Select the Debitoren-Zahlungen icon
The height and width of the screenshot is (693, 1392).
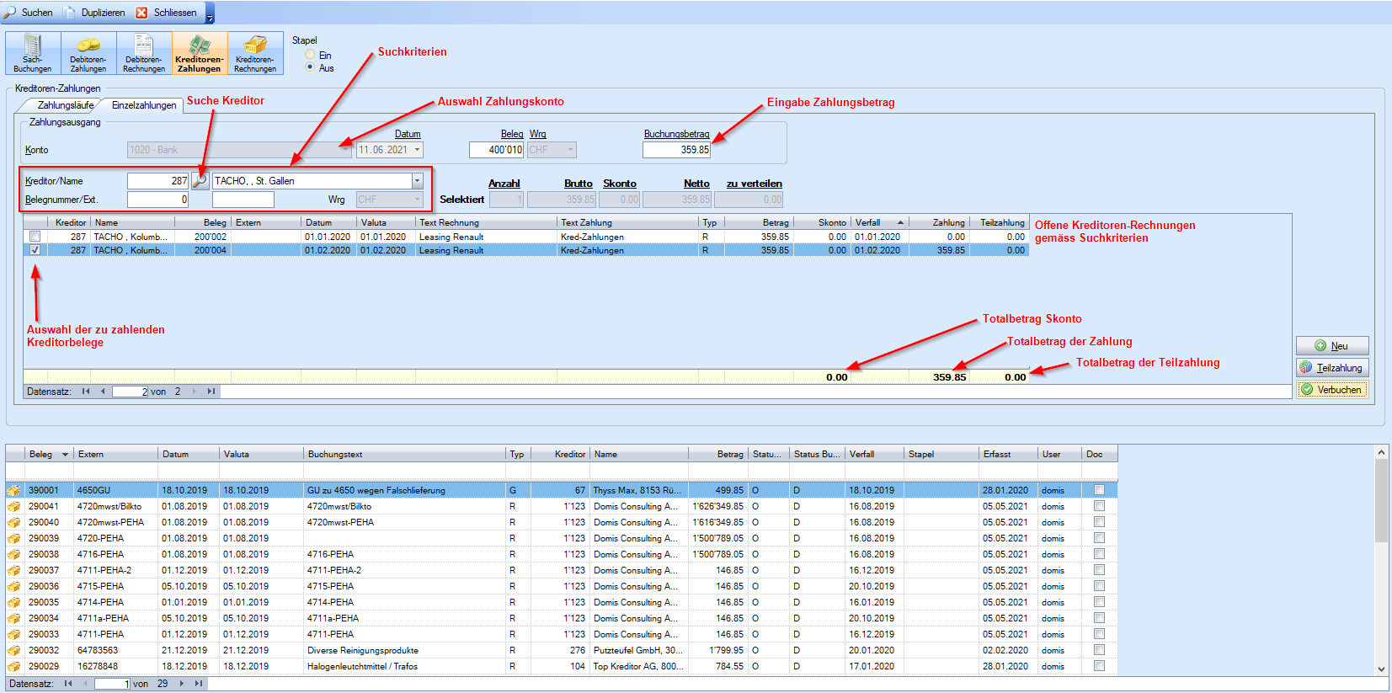click(88, 53)
